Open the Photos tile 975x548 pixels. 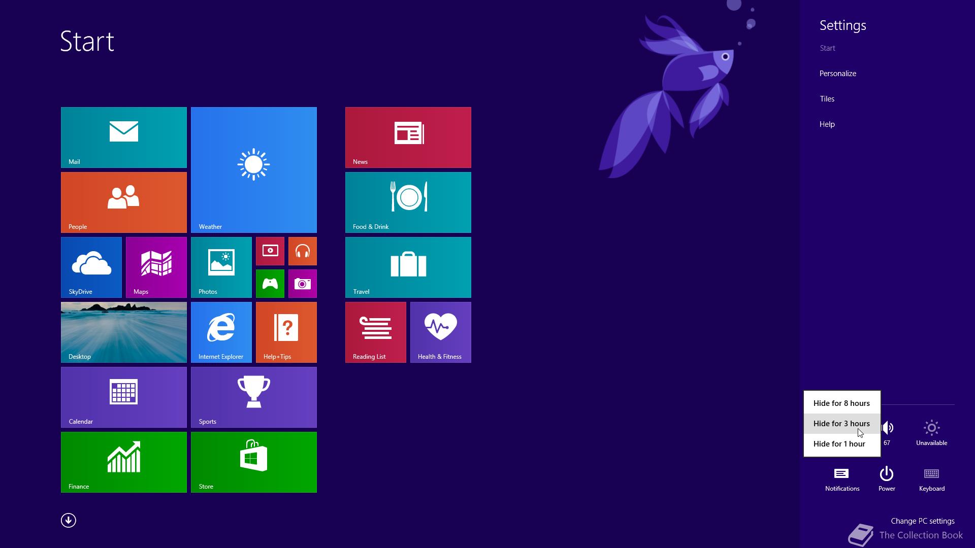pos(221,267)
